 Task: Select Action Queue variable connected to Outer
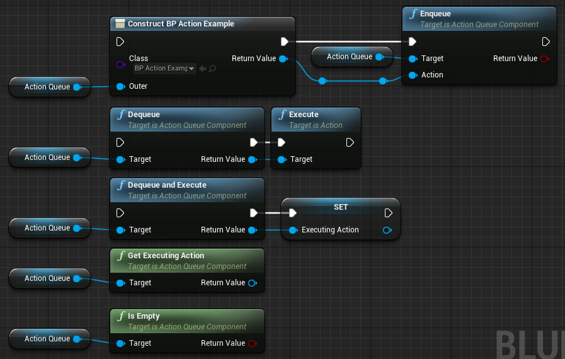[49, 87]
